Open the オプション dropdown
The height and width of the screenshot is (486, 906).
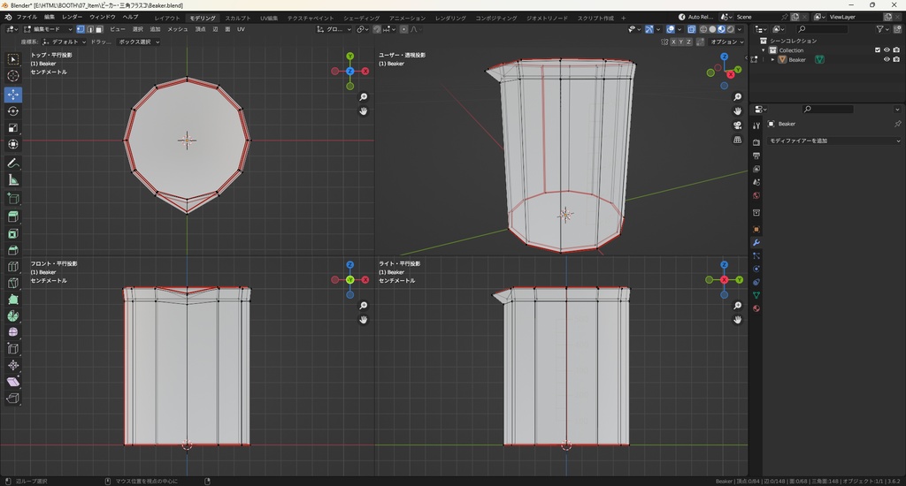(x=726, y=42)
